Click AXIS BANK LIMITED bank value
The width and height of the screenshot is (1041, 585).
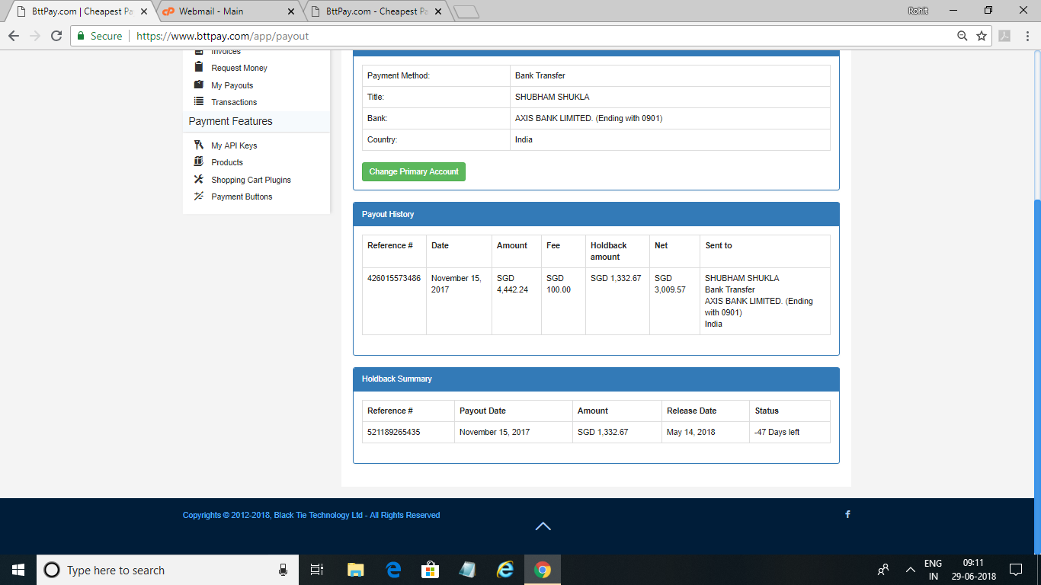[x=588, y=118]
